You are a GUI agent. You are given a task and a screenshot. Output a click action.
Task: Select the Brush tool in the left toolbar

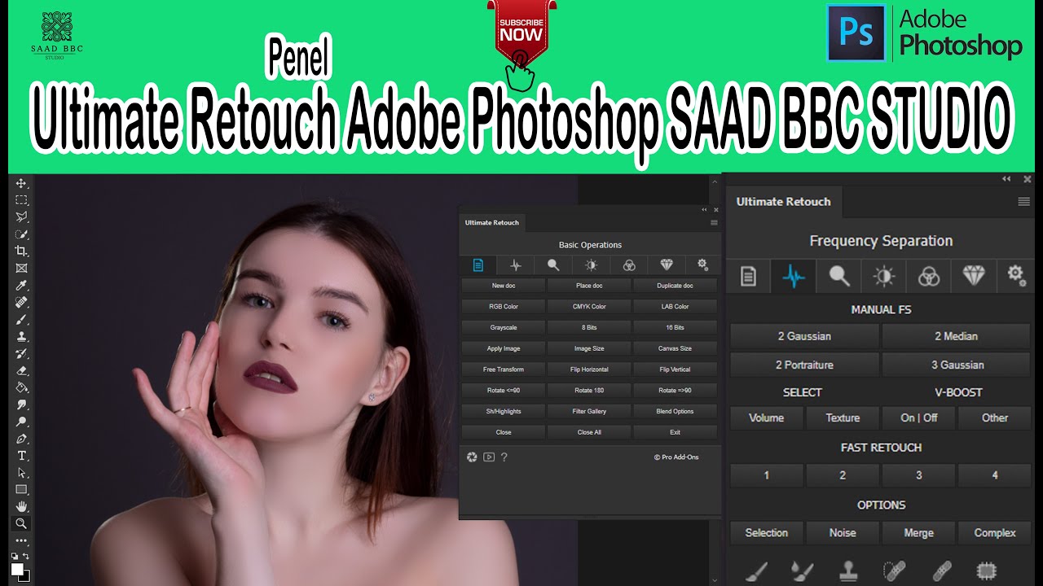22,319
